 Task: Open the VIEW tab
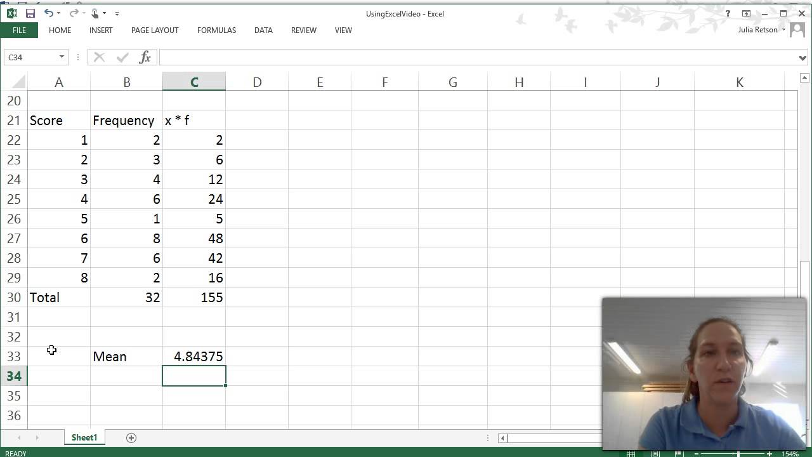(x=343, y=30)
